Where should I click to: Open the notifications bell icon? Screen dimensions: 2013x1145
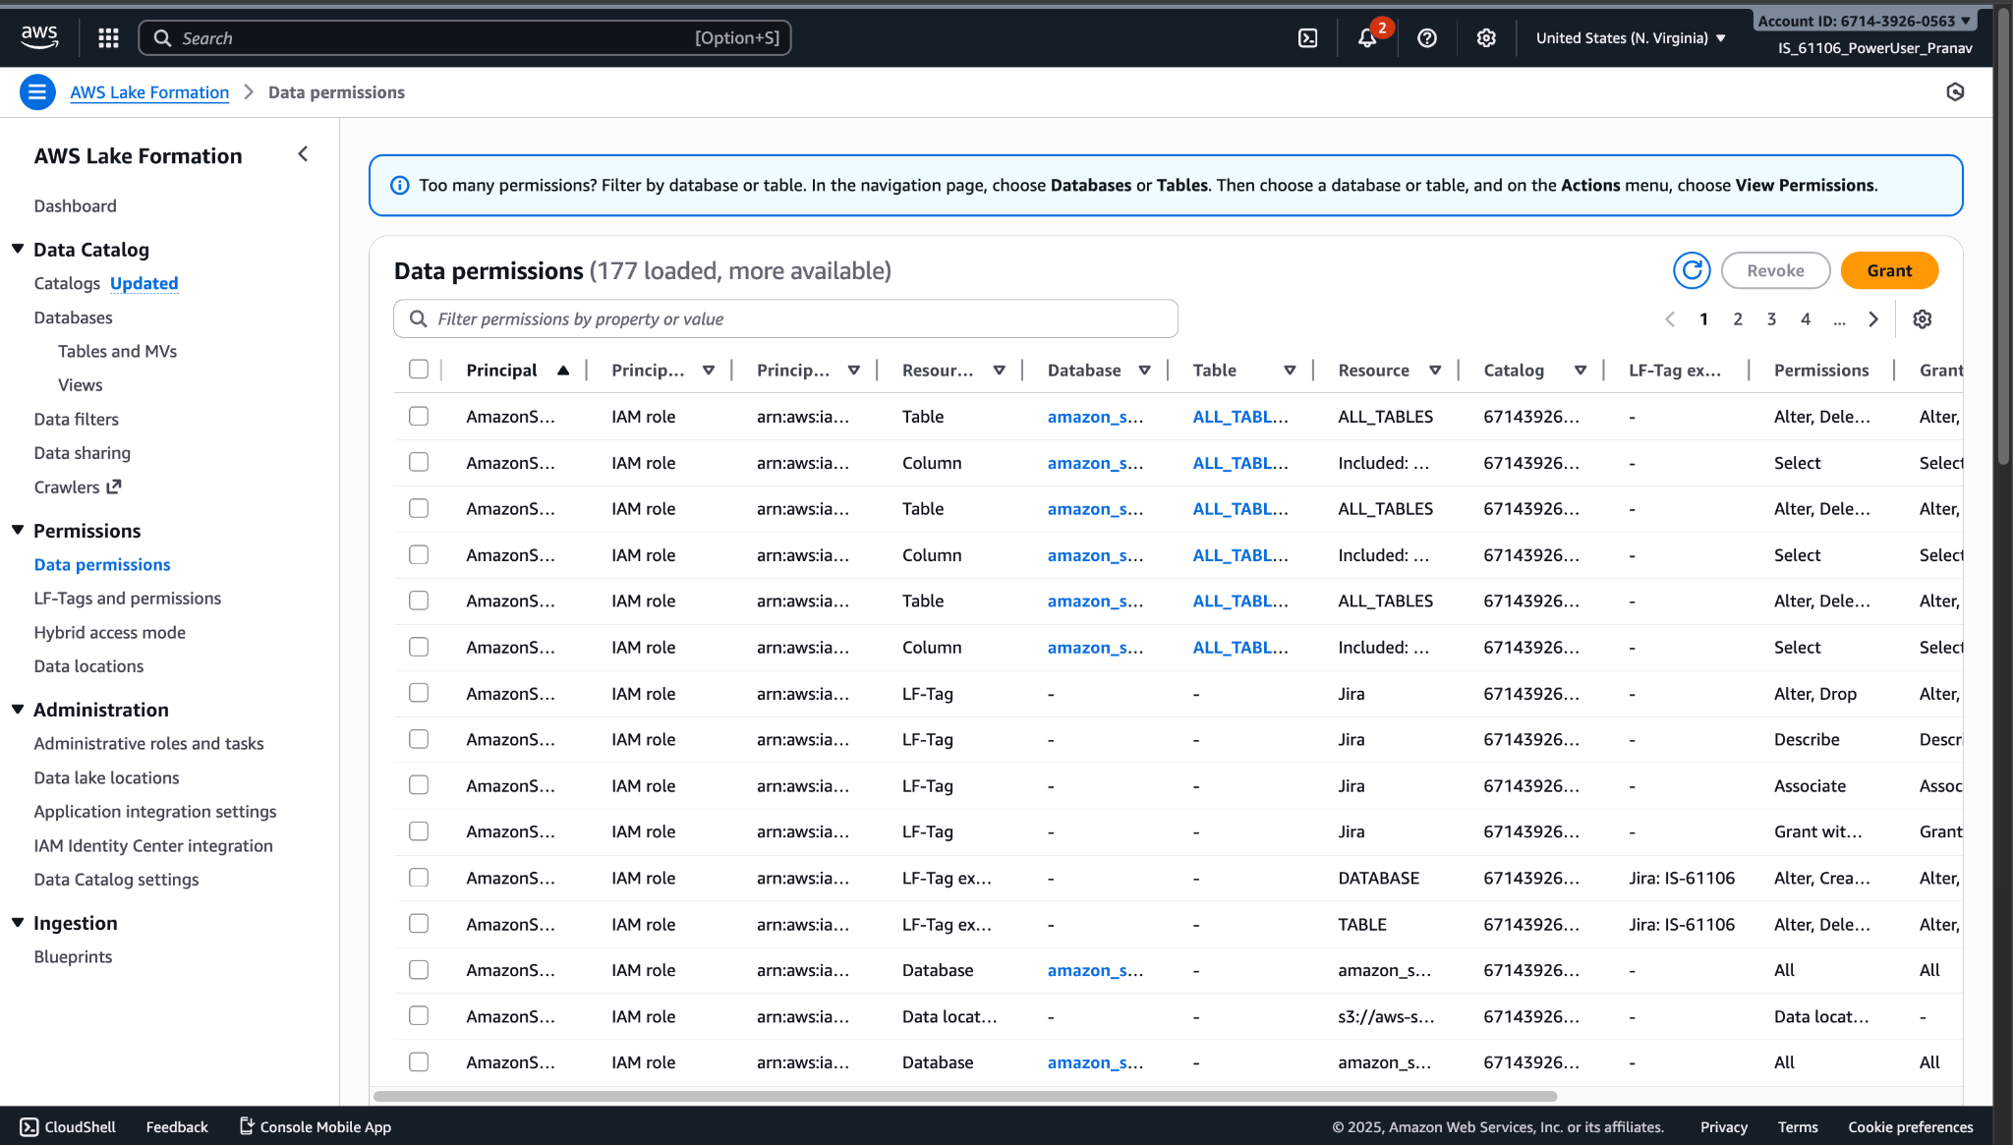click(x=1367, y=37)
